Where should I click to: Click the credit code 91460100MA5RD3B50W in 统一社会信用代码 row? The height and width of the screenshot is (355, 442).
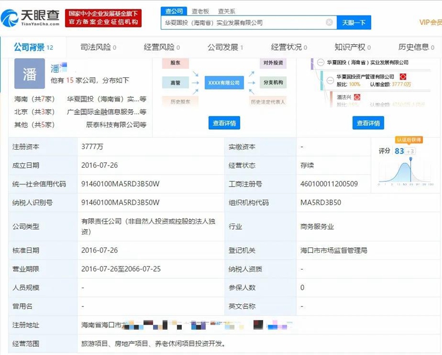click(120, 184)
